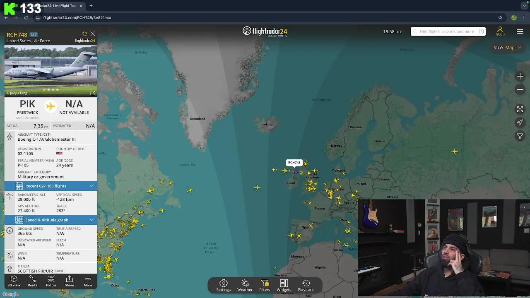Close the RCH748 flight details panel
The height and width of the screenshot is (298, 530).
click(93, 34)
